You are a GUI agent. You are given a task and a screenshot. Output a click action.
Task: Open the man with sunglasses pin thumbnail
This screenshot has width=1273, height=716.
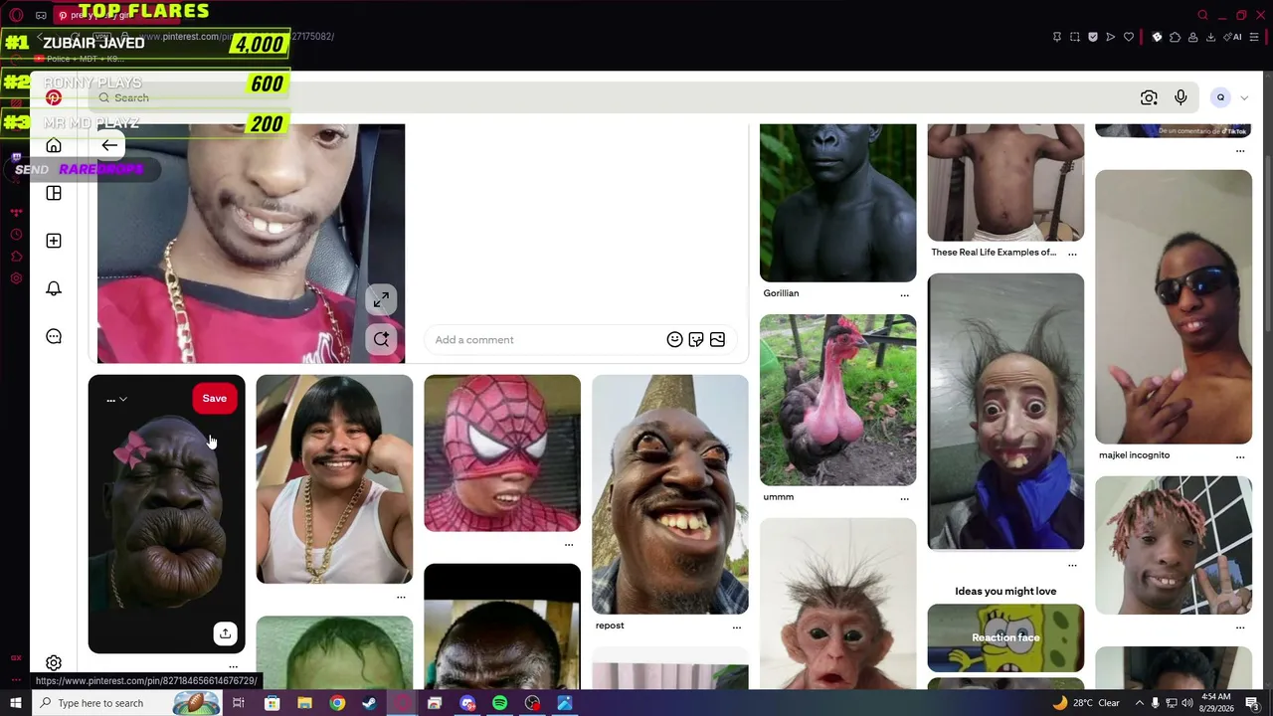pyautogui.click(x=1174, y=306)
